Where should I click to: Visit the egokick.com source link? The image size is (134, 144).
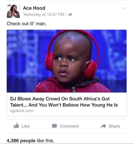coord(22,111)
